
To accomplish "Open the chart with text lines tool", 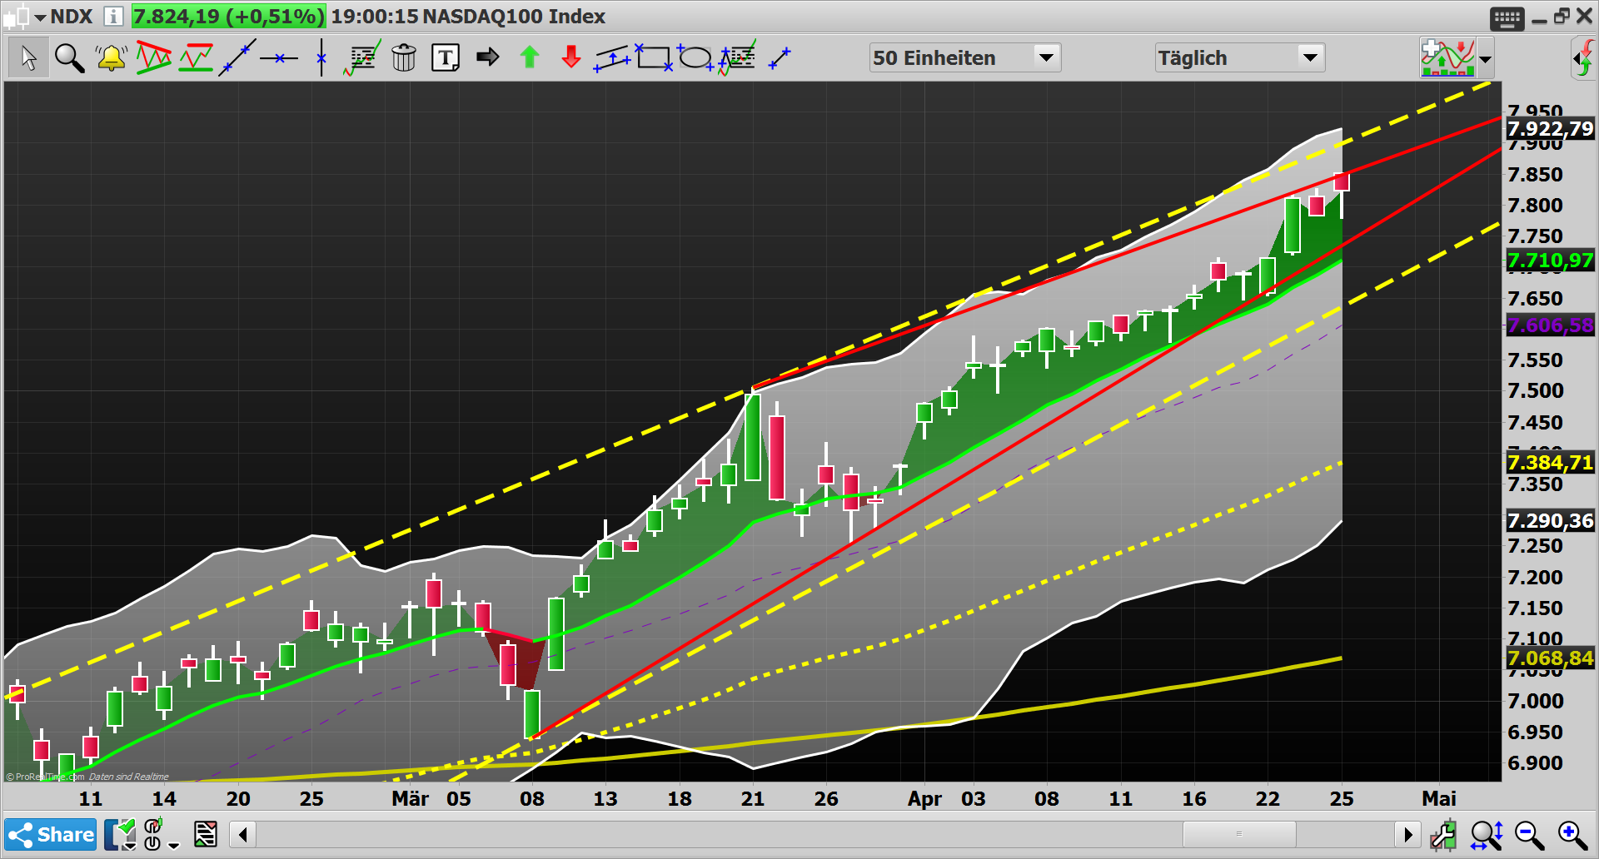I will point(362,57).
